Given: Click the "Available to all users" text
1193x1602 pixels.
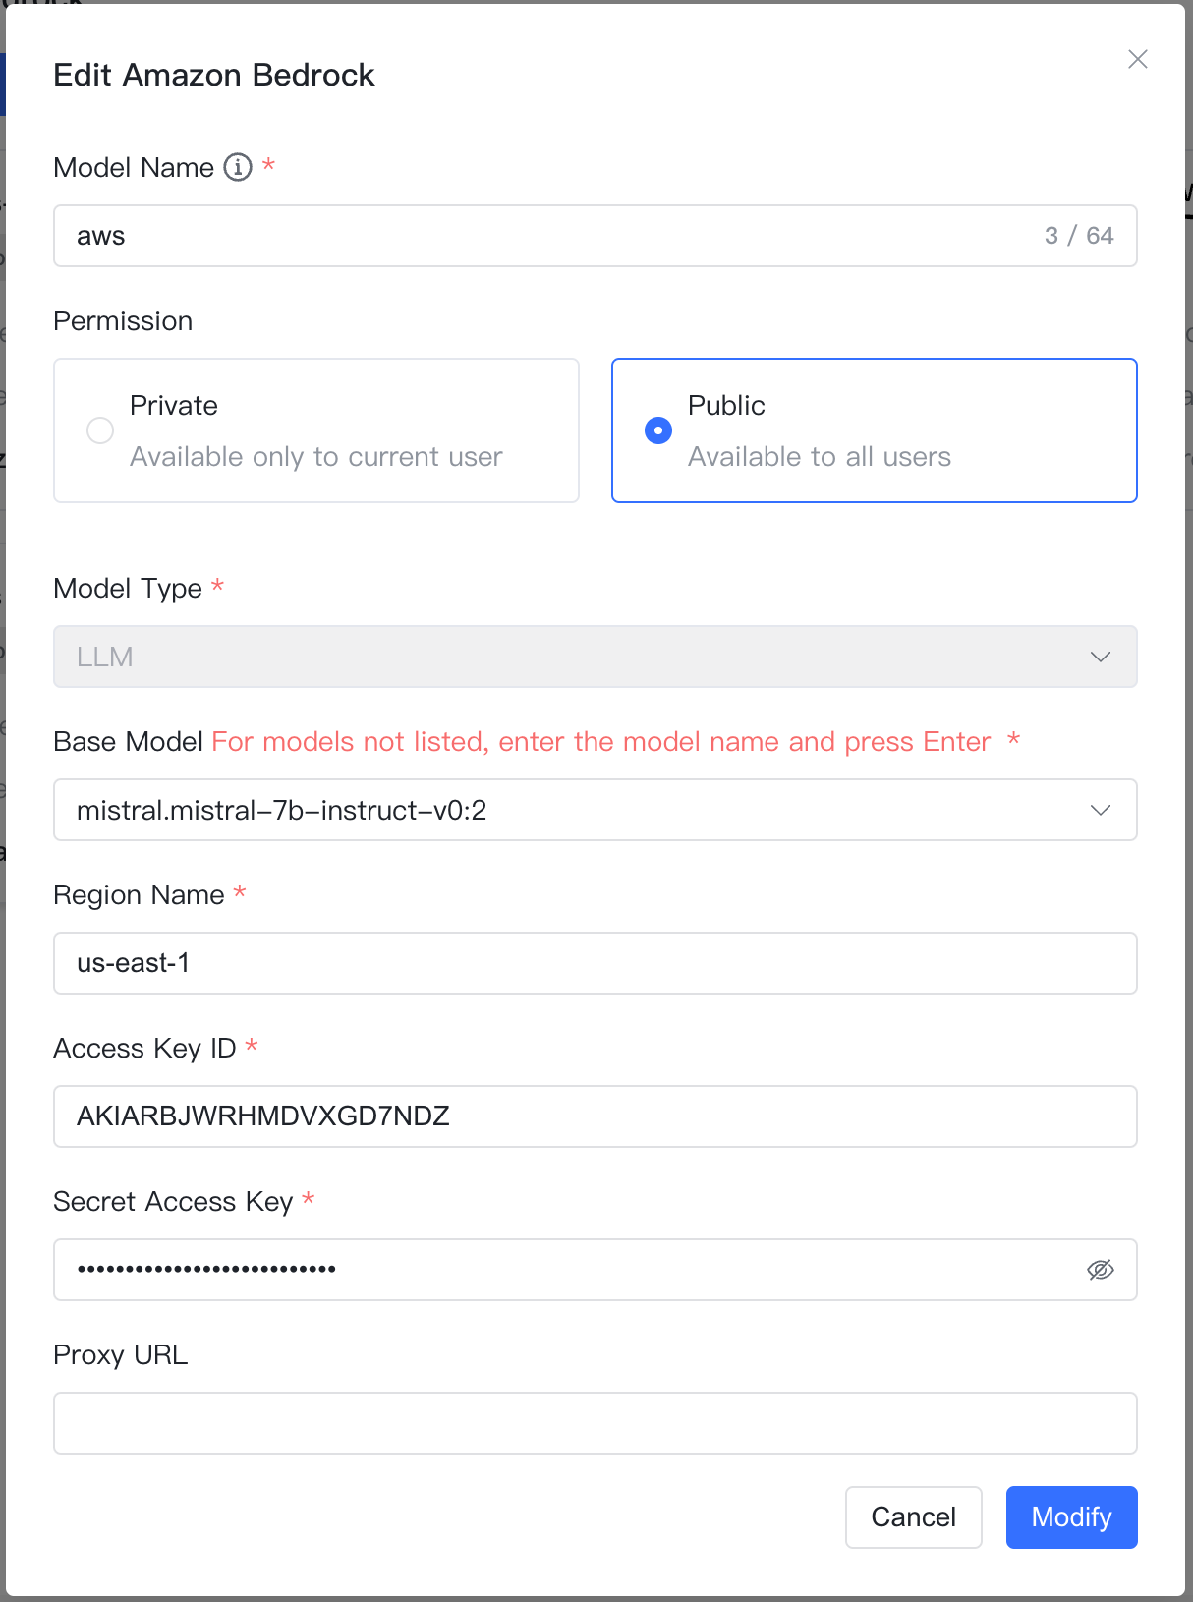Looking at the screenshot, I should [820, 457].
